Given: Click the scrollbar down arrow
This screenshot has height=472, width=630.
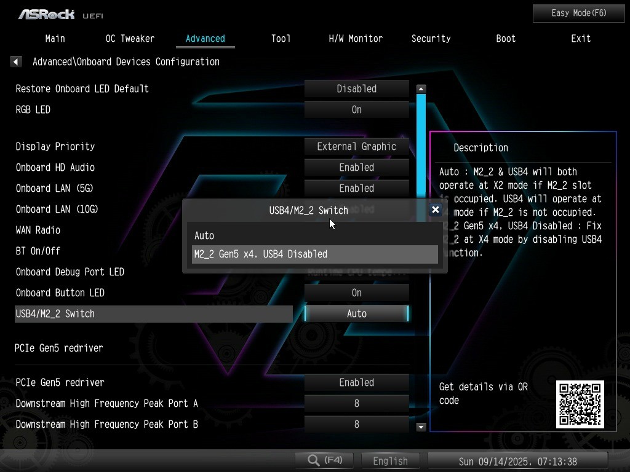Looking at the screenshot, I should pos(421,427).
